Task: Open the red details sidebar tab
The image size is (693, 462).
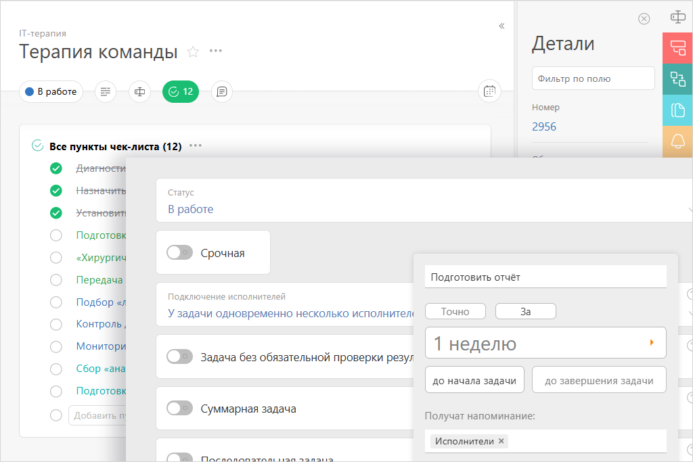Action: (677, 48)
